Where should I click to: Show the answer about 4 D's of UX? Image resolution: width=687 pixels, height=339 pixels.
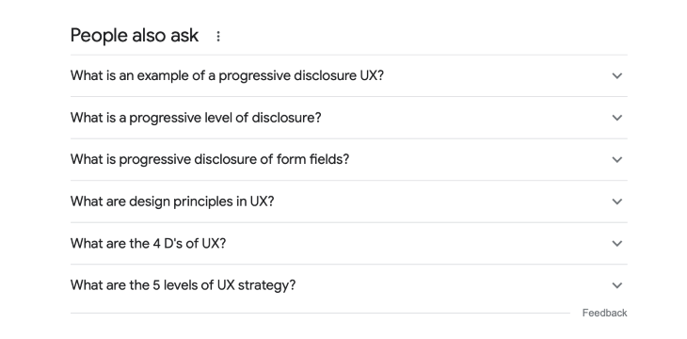click(x=349, y=243)
